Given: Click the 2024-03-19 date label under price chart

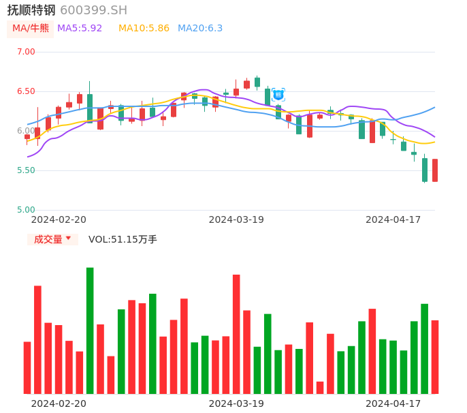Looking at the screenshot, I should (236, 219).
